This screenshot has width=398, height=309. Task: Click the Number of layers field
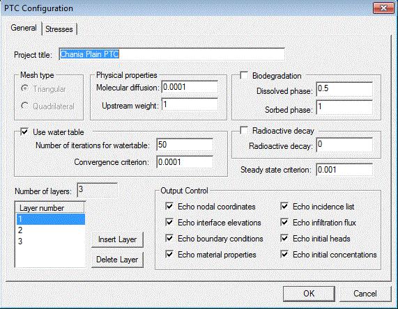[x=97, y=189]
